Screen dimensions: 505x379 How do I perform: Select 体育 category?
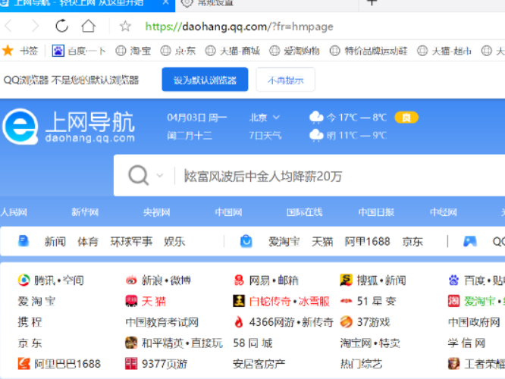(88, 242)
